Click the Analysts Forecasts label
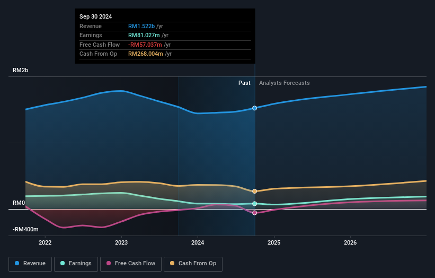Viewport: 435px width, 278px height. click(x=285, y=83)
